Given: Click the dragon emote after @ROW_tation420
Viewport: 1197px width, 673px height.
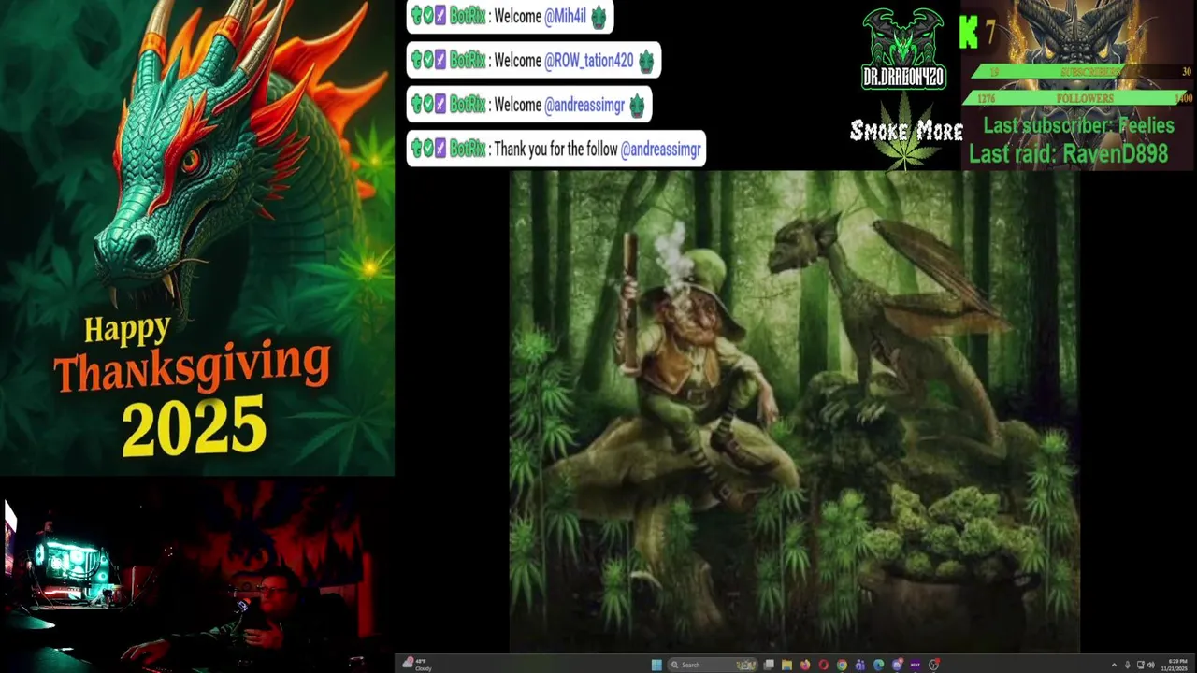Looking at the screenshot, I should [x=646, y=61].
